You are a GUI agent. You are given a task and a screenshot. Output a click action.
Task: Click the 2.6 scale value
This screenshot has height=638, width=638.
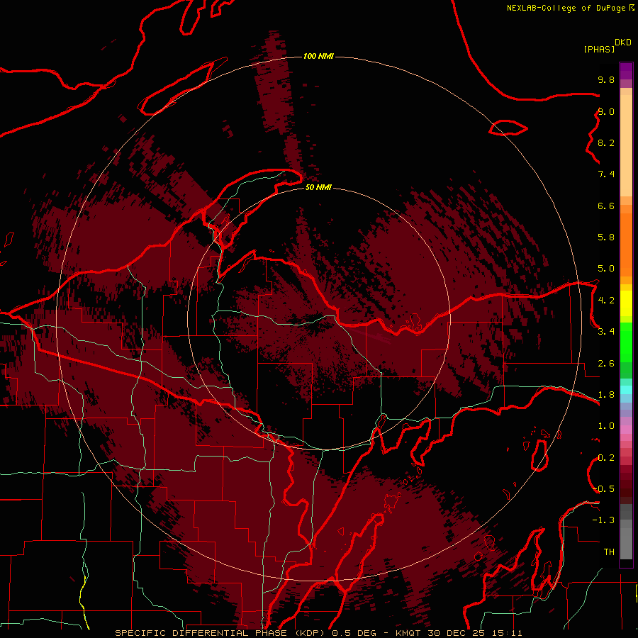(x=606, y=364)
